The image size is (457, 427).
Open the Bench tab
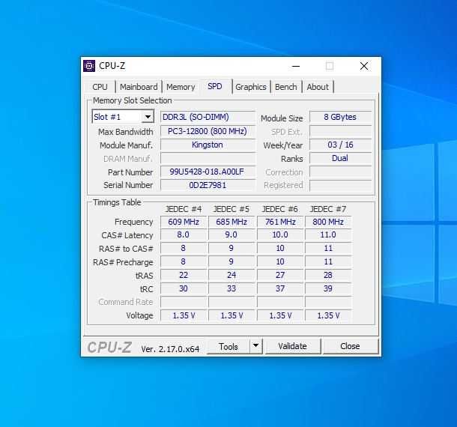coord(286,87)
